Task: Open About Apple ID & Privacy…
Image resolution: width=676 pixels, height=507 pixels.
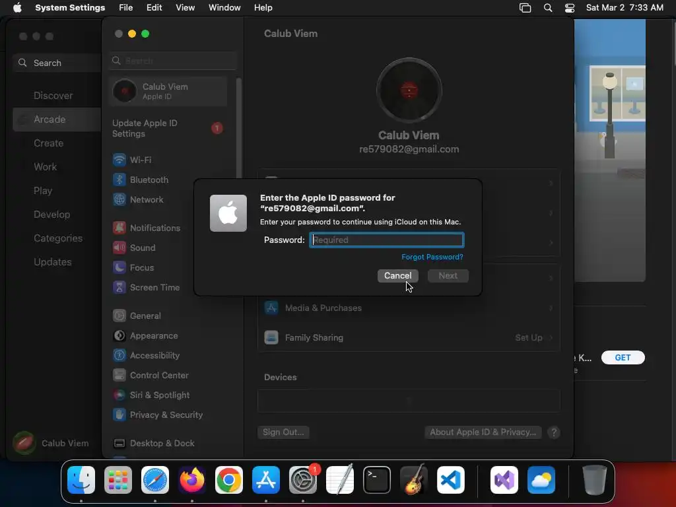Action: (x=483, y=432)
